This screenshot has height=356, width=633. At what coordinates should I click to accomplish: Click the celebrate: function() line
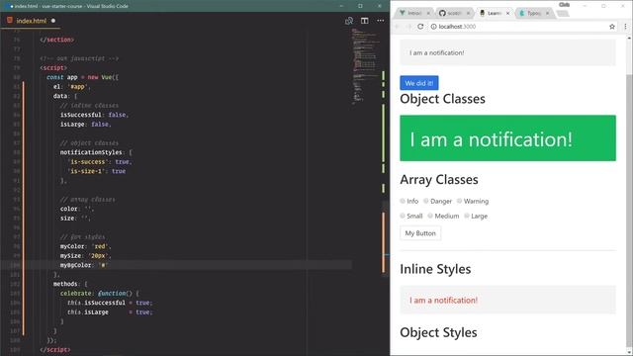click(x=100, y=294)
